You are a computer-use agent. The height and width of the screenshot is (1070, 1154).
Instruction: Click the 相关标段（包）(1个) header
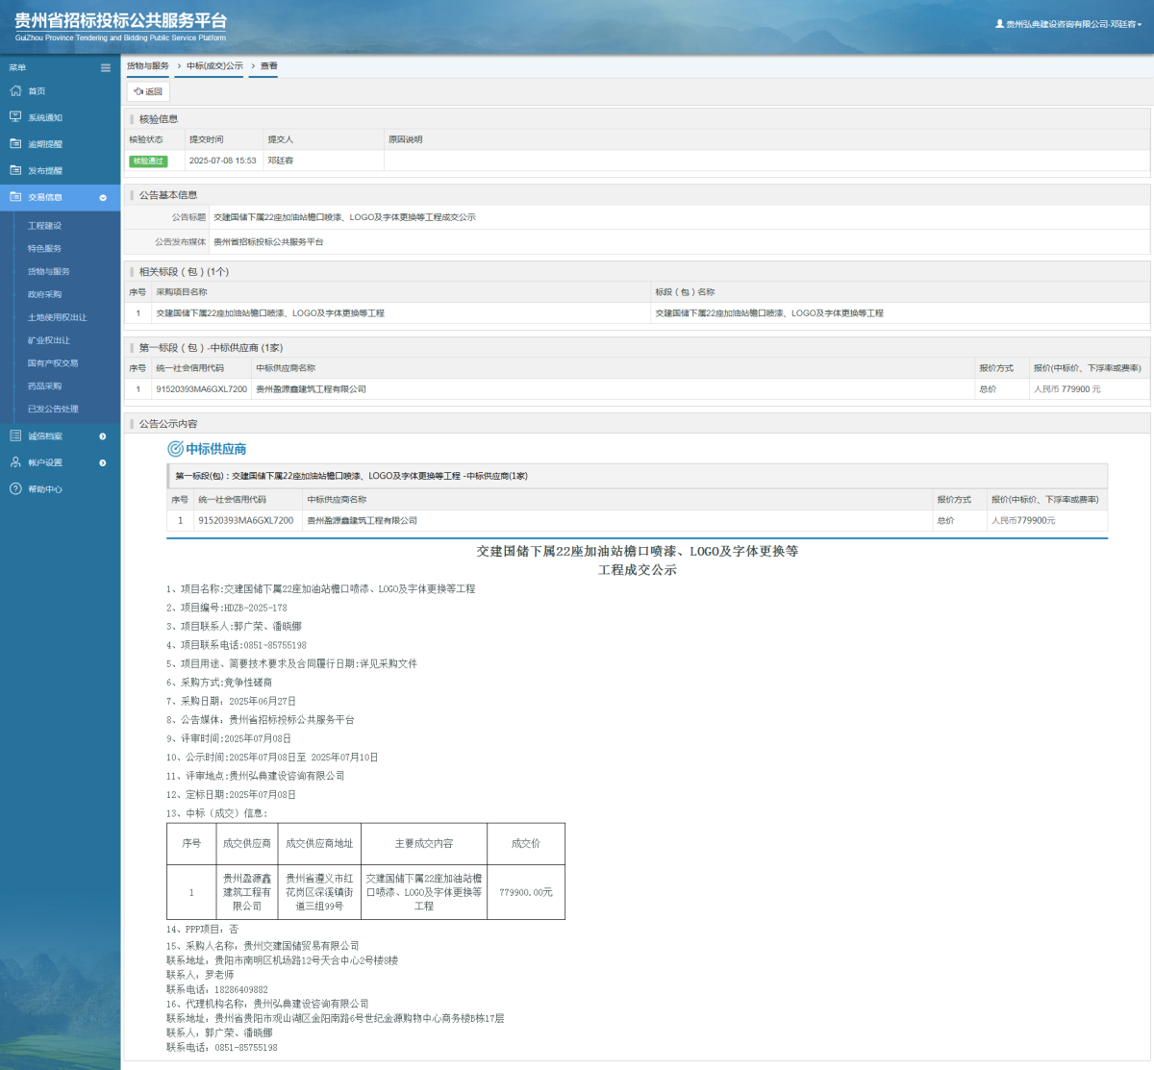click(x=184, y=272)
